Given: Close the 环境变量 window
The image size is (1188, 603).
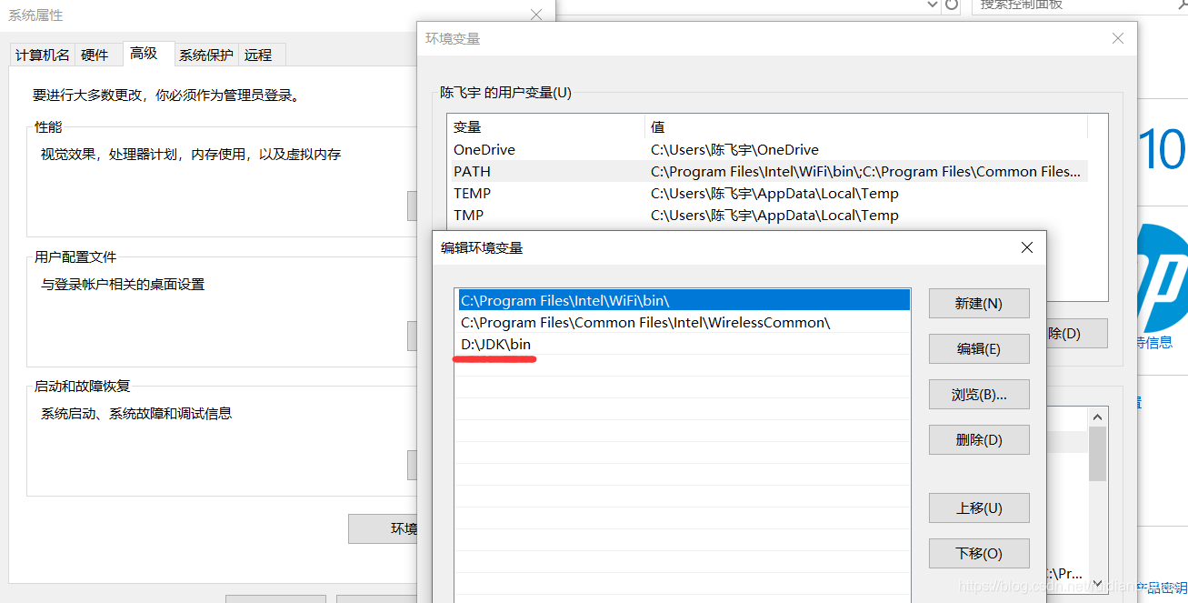Looking at the screenshot, I should [x=1118, y=38].
